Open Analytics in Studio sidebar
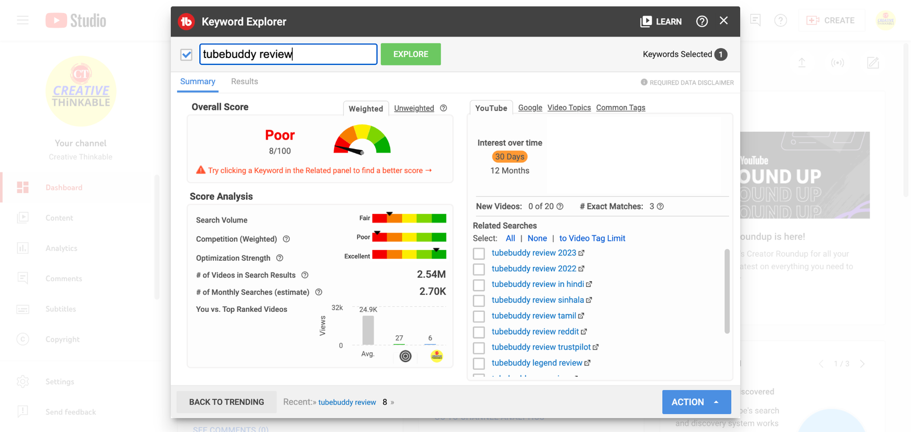Screen dimensions: 911x432 pos(61,248)
